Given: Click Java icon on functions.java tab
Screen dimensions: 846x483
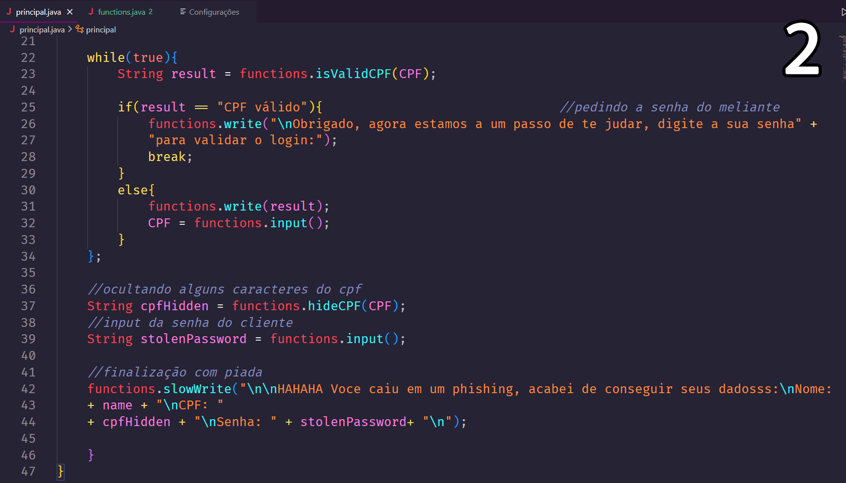Looking at the screenshot, I should point(91,12).
